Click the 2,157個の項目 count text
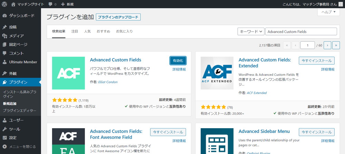This screenshot has width=345, height=154. click(x=270, y=45)
